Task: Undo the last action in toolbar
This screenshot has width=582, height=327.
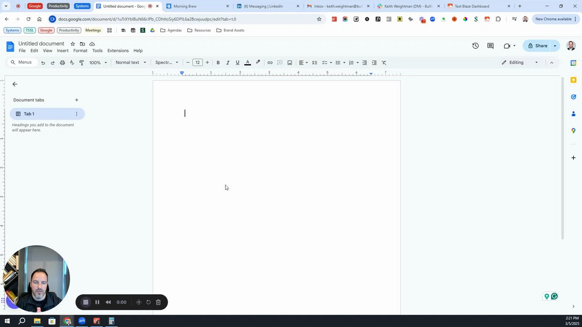Action: point(43,63)
